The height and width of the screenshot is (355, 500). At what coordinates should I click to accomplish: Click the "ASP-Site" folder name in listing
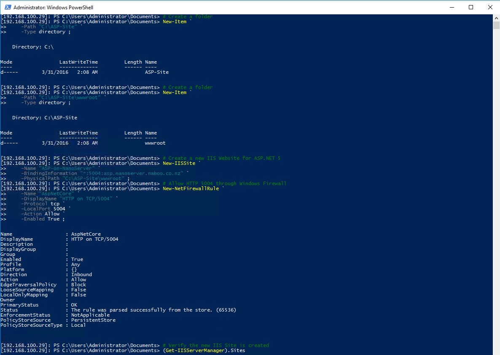(x=156, y=72)
